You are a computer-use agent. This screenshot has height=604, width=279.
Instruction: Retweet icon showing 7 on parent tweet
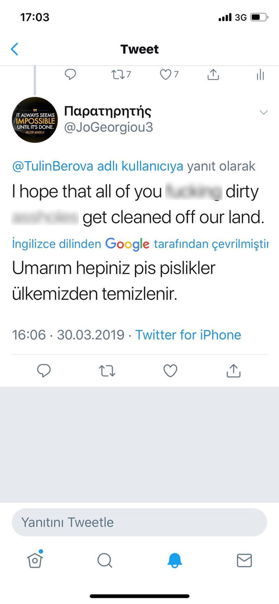(x=121, y=74)
